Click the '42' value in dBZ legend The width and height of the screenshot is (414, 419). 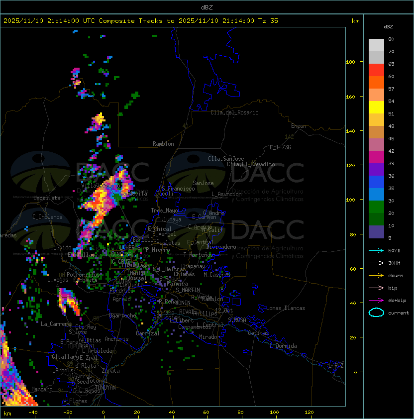point(391,151)
